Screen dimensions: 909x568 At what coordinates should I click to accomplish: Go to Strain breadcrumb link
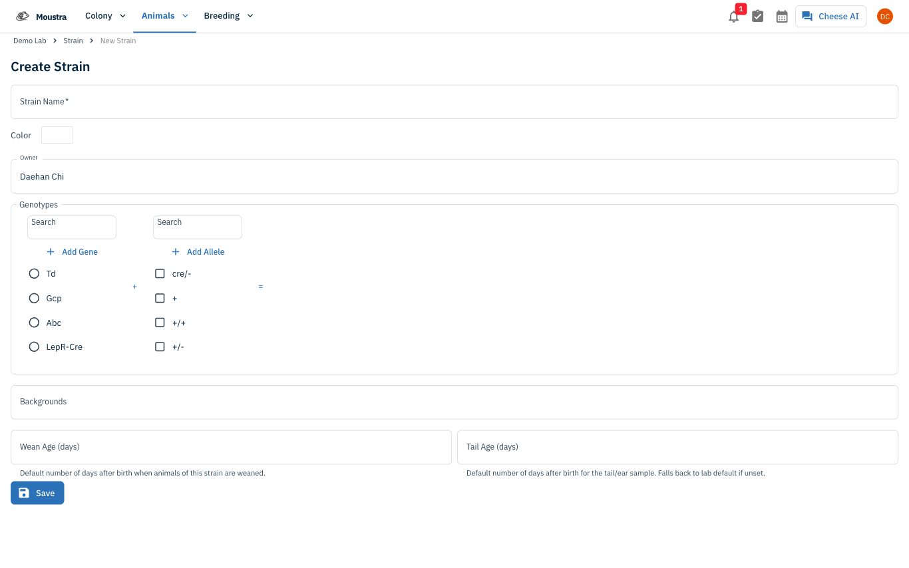coord(73,41)
